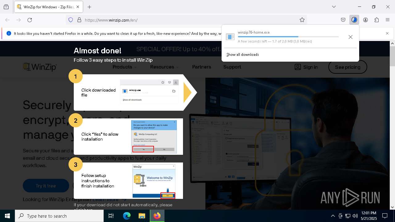Click the download progress bar

click(x=288, y=37)
